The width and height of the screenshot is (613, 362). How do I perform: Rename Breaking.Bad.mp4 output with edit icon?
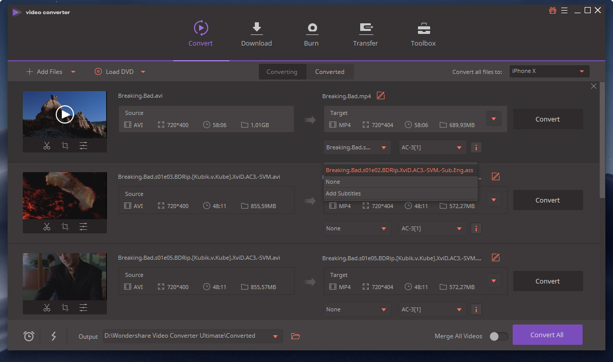pos(380,96)
